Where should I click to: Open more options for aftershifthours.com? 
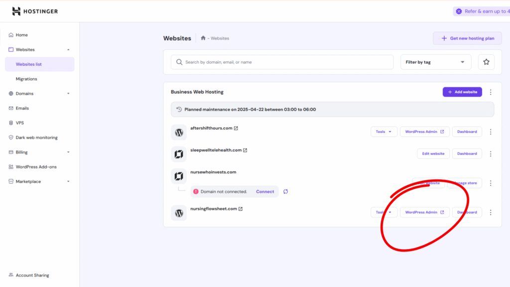pos(491,132)
